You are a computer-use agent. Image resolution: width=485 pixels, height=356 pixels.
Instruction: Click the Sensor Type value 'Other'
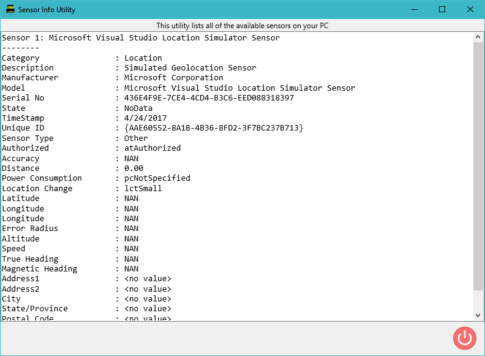[136, 138]
